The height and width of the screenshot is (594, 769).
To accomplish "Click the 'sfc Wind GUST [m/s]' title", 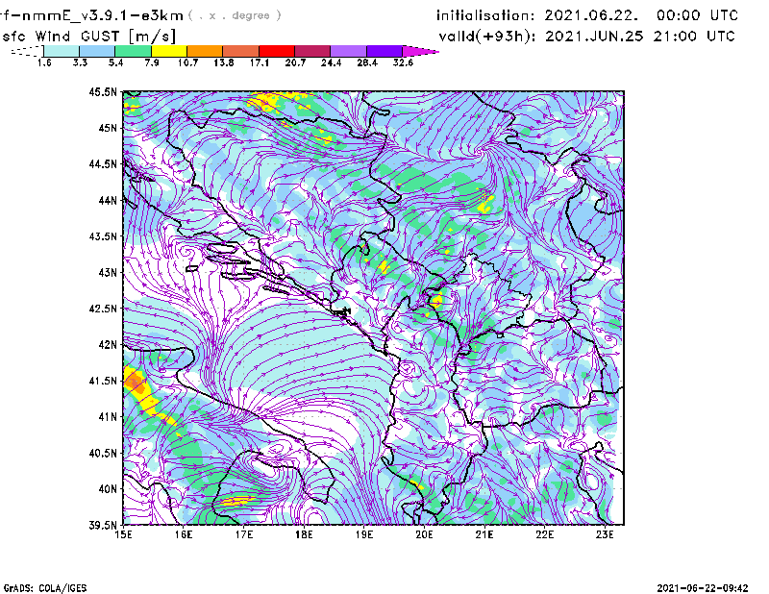I will (x=88, y=37).
